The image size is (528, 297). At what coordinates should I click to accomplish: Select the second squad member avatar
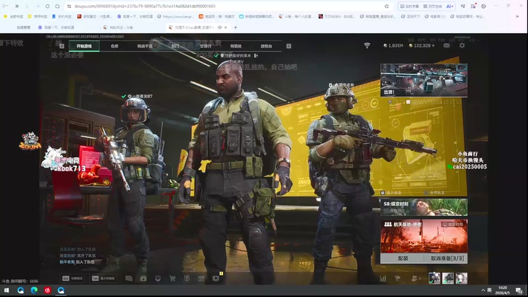tap(448, 278)
